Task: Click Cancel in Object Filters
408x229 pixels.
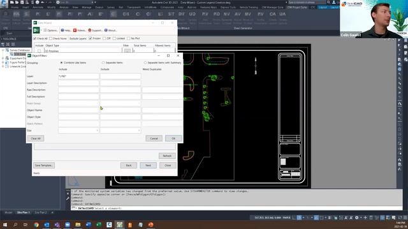Action: pos(154,139)
